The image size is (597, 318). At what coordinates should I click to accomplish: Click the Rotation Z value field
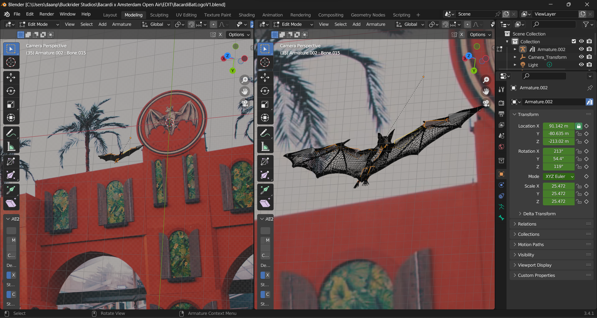[x=558, y=167]
